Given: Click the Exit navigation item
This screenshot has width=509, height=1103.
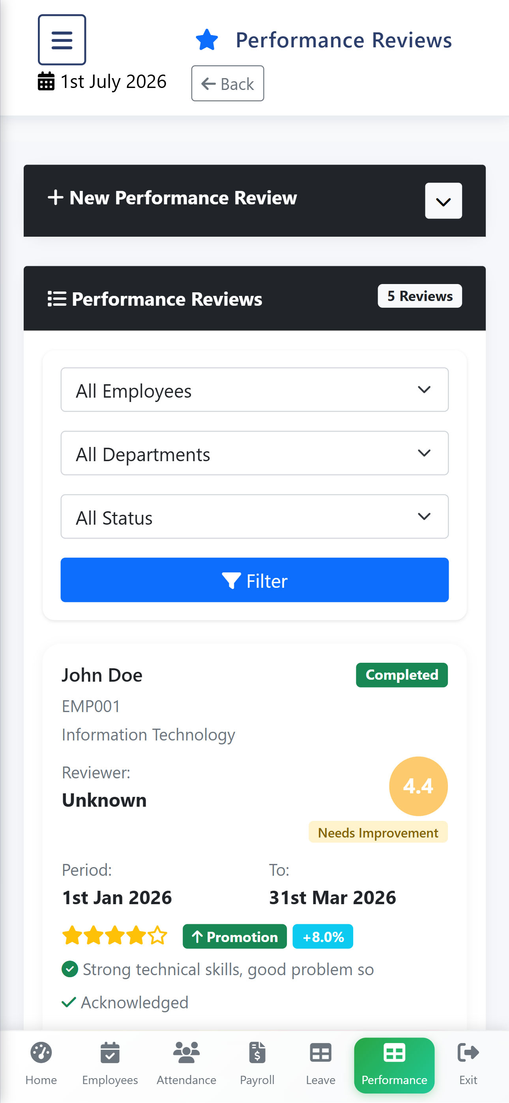Looking at the screenshot, I should (x=468, y=1064).
